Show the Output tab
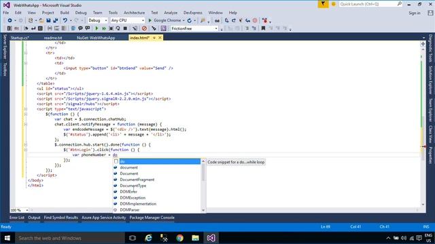 click(34, 218)
